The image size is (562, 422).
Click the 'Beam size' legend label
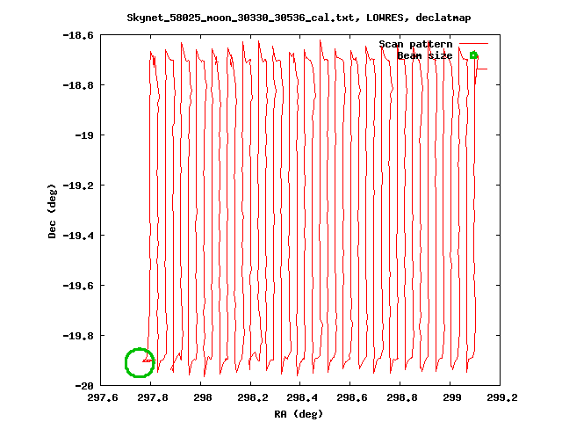(425, 55)
